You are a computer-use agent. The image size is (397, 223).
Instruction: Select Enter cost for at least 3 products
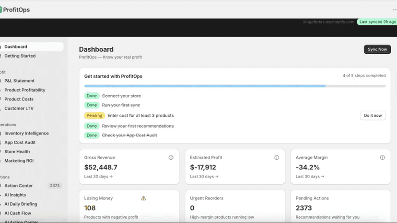click(x=140, y=115)
